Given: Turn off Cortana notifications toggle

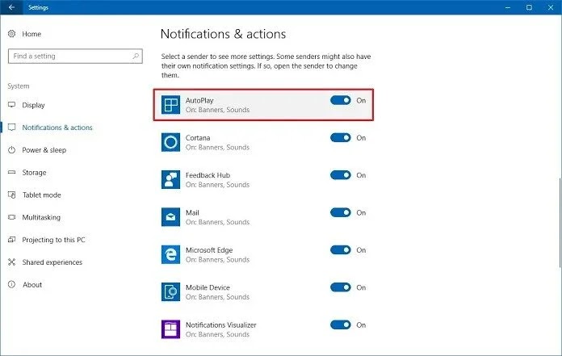Looking at the screenshot, I should click(x=341, y=137).
